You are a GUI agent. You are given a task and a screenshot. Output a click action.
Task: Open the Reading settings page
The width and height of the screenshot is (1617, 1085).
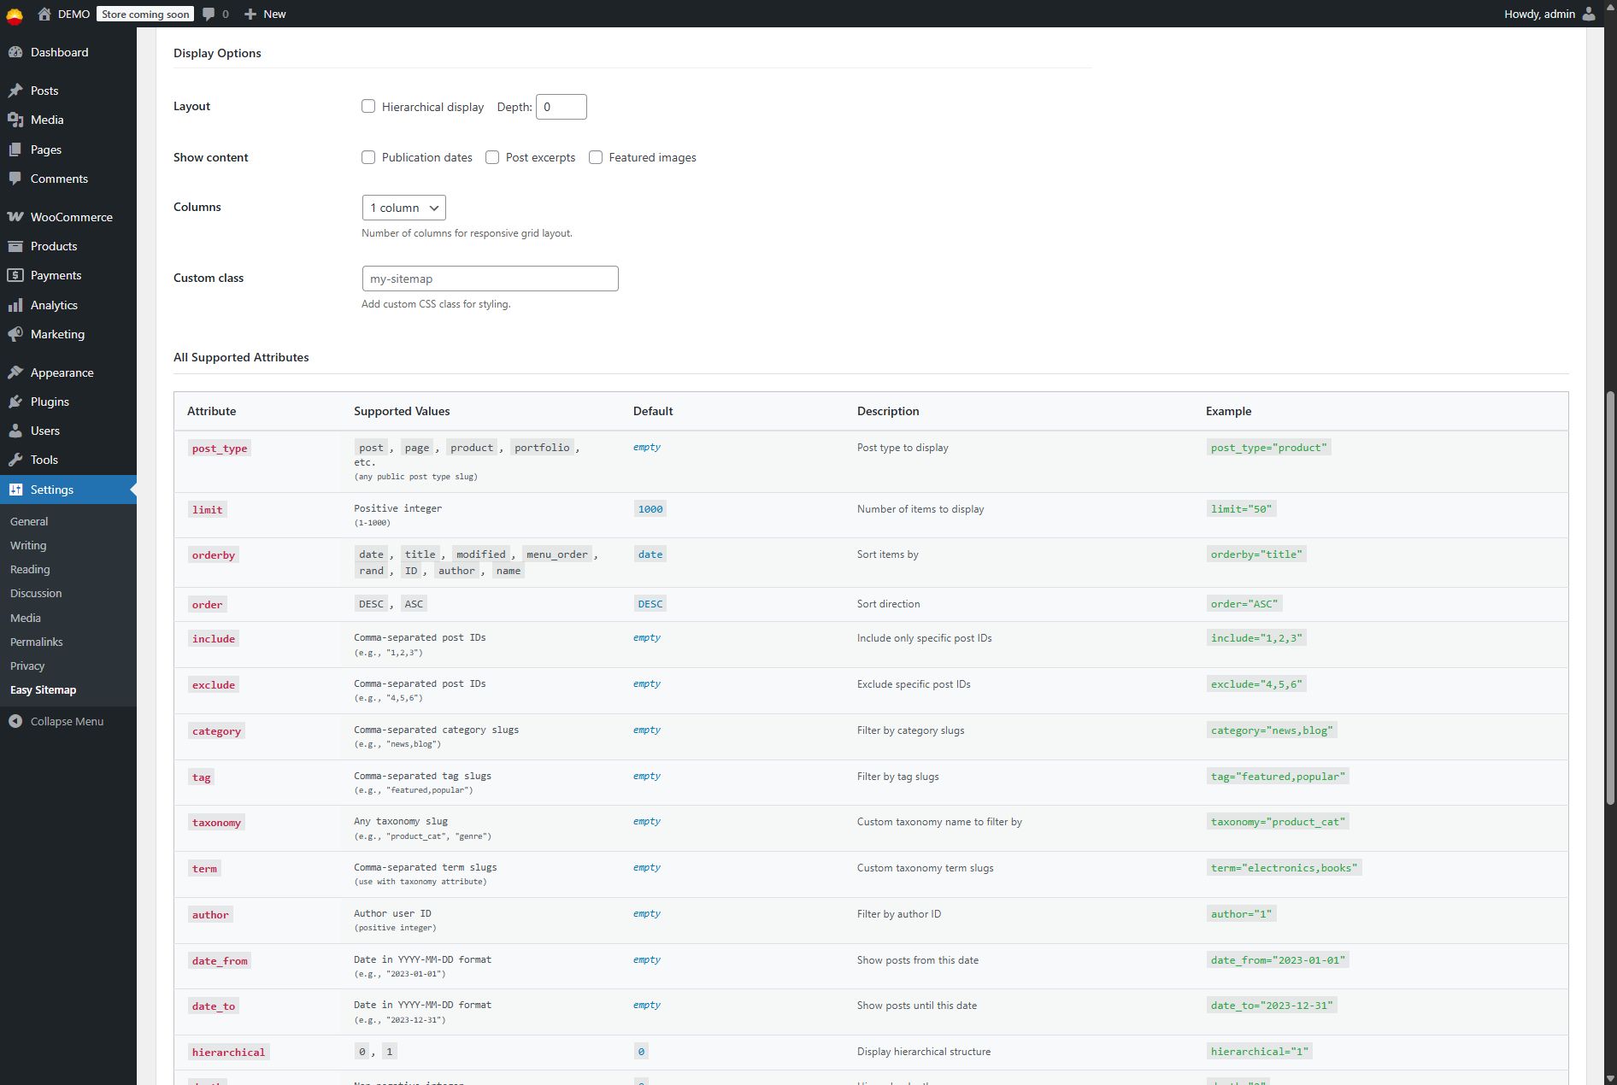30,569
